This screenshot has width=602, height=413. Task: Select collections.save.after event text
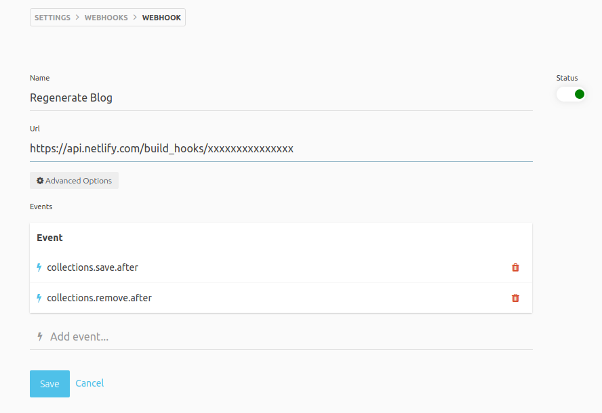tap(92, 267)
